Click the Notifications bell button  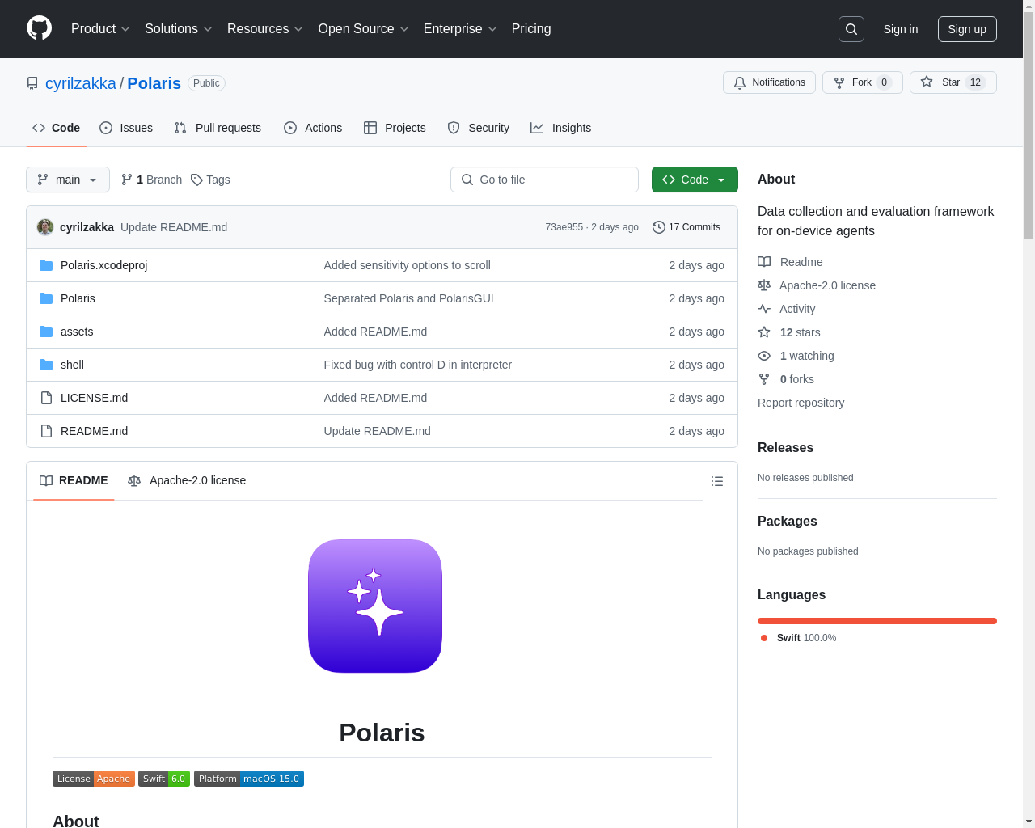(769, 82)
